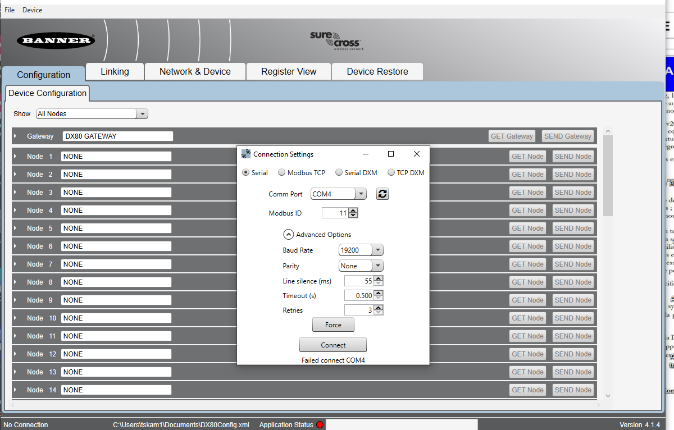
Task: Click the Banner logo
Action: (x=56, y=40)
